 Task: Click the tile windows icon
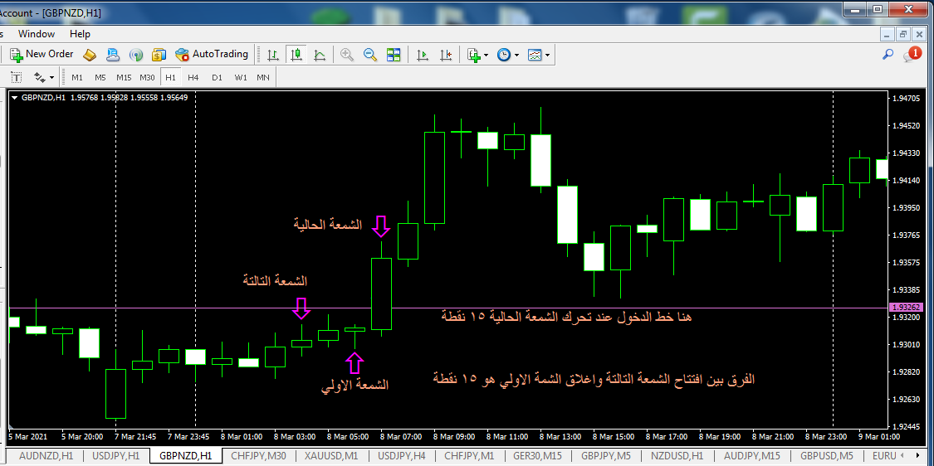394,55
